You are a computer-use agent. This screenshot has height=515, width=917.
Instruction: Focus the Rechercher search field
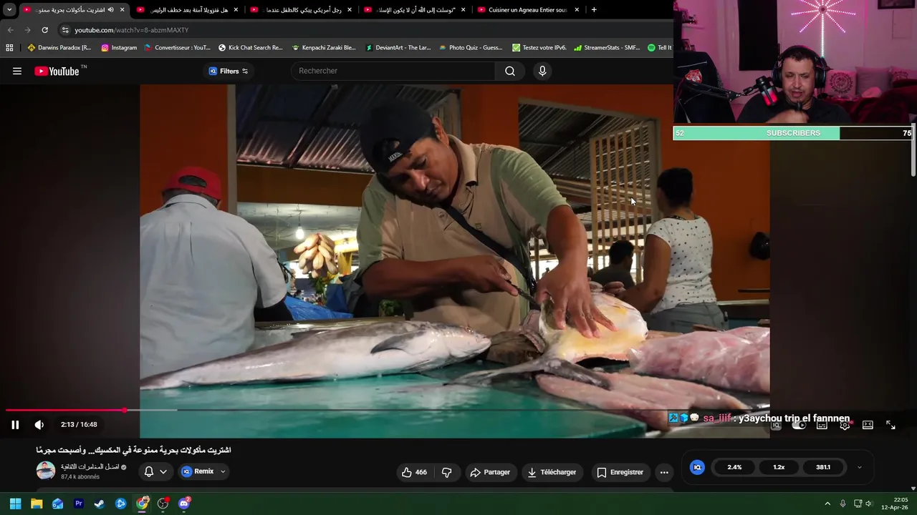pyautogui.click(x=393, y=71)
